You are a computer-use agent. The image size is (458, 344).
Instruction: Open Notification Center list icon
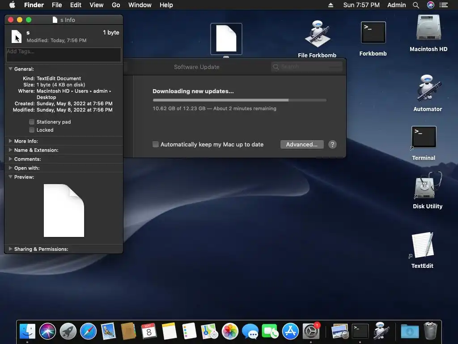(x=444, y=5)
